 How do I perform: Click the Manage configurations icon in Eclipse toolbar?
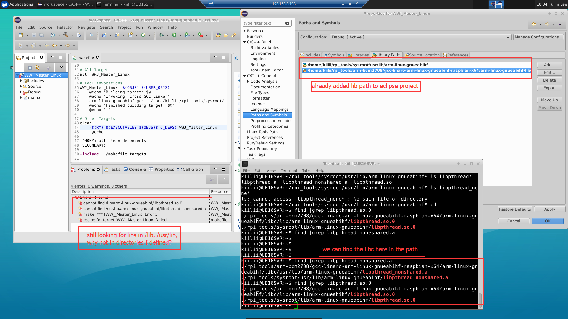(53, 35)
